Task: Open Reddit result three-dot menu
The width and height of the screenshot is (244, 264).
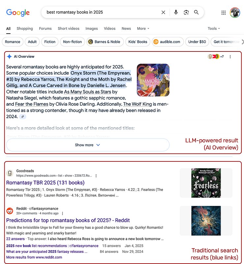Action: click(x=63, y=214)
